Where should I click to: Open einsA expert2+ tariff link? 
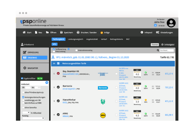tap(69, 89)
